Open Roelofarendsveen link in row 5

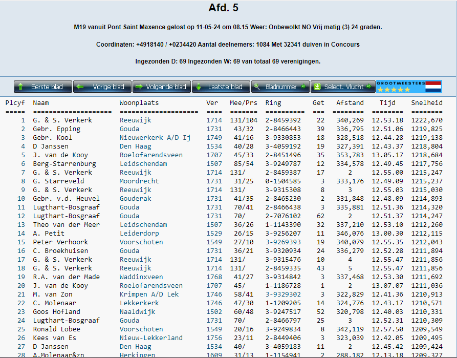pyautogui.click(x=151, y=155)
